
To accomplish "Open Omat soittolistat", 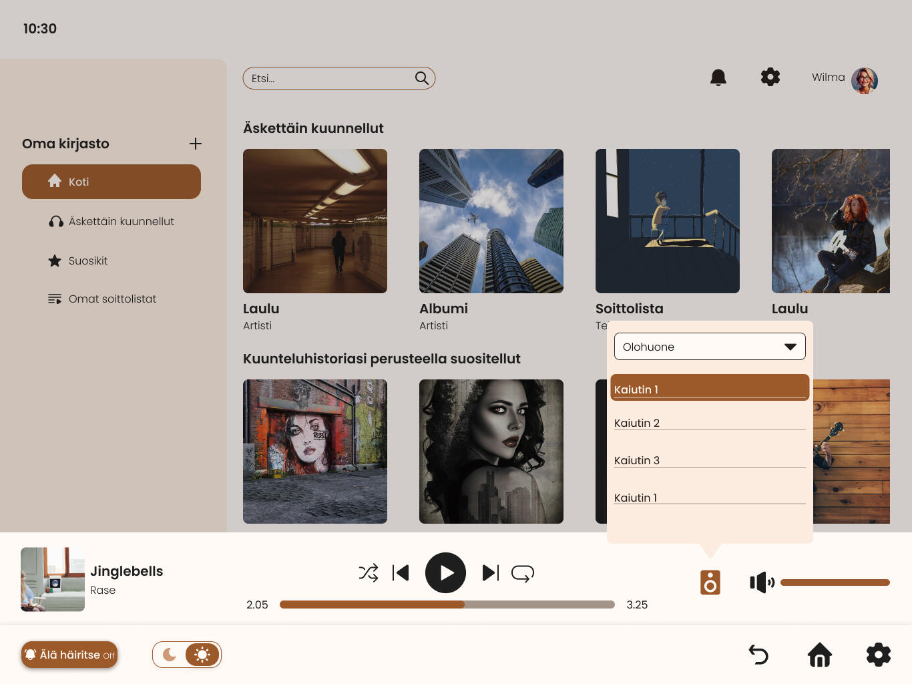I will [x=102, y=299].
